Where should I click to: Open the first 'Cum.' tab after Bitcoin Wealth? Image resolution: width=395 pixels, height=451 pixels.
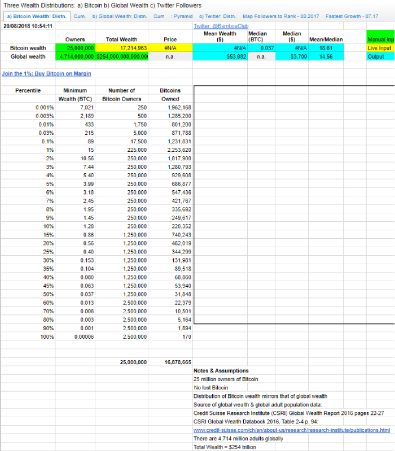coord(80,16)
